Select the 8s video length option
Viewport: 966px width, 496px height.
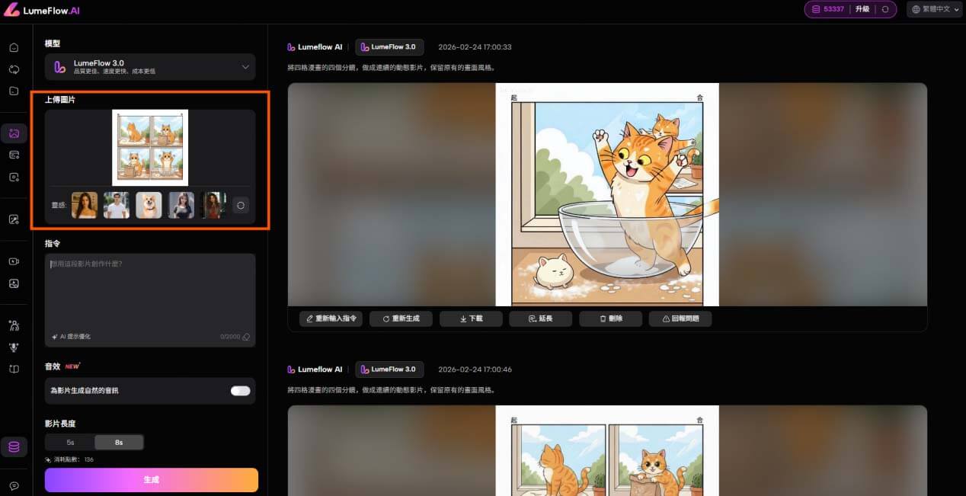(119, 443)
